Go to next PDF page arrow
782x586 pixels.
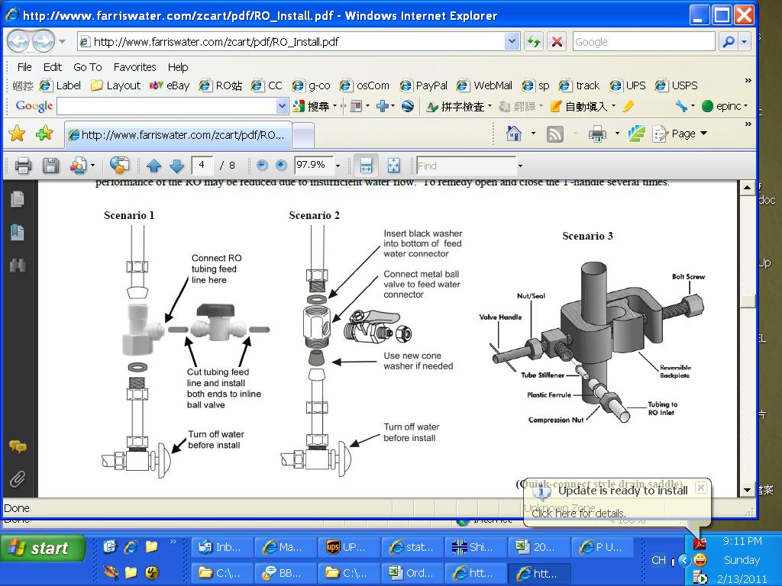(x=176, y=166)
